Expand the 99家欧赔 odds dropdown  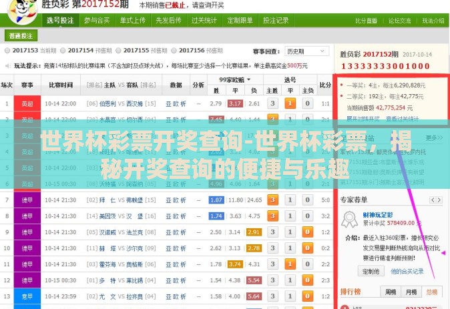point(235,79)
